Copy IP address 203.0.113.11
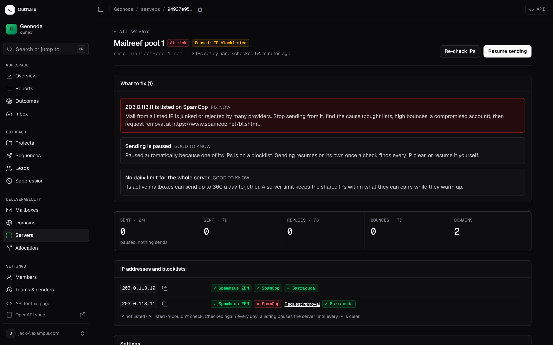Viewport: 553px width, 345px height. click(165, 304)
